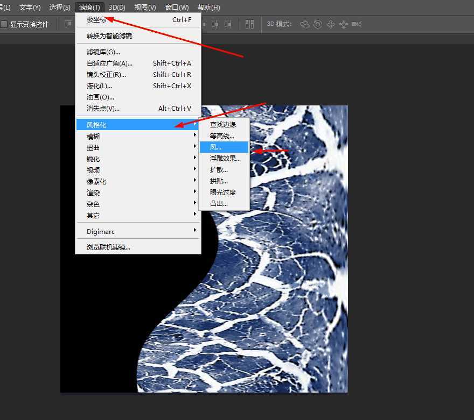This screenshot has height=420, width=474.
Task: Select the 3D slide mode icon
Action: click(344, 24)
